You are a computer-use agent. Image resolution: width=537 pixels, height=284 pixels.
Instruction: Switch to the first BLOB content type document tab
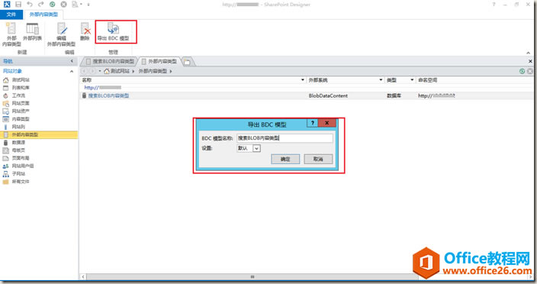(111, 61)
